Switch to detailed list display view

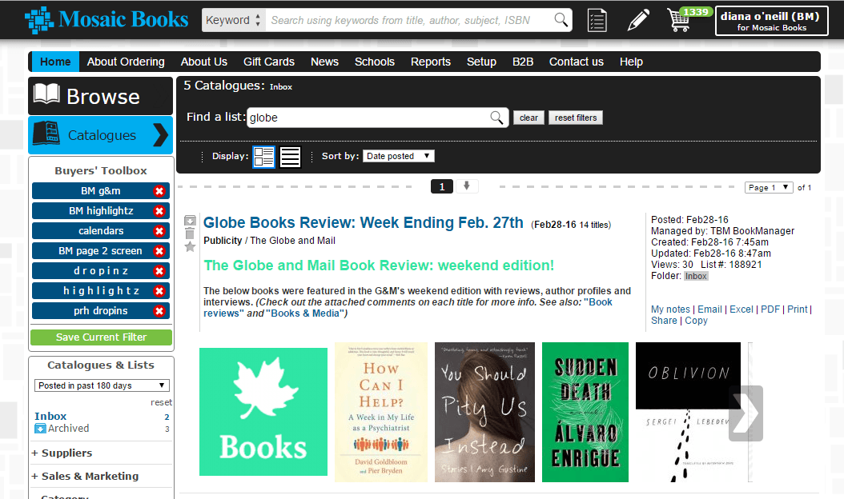[x=263, y=157]
